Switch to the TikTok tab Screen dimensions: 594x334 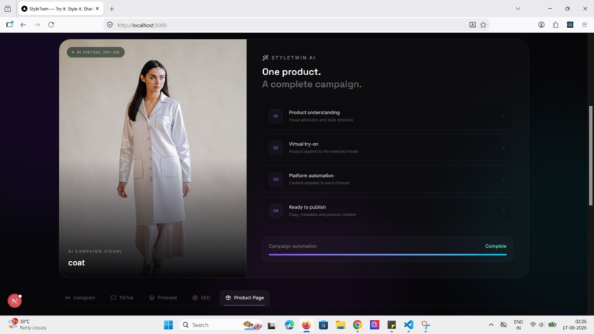click(122, 298)
